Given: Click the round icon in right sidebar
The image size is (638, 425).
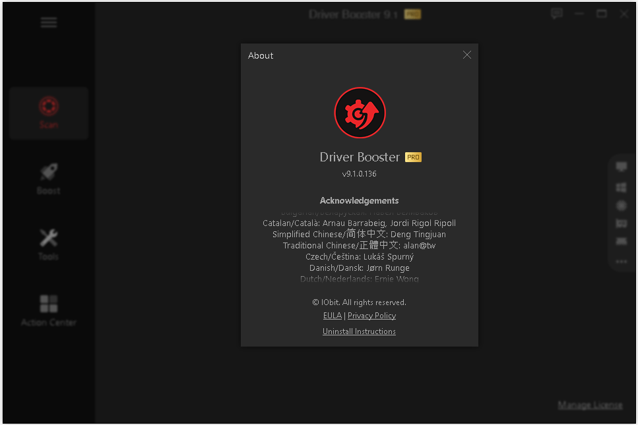Looking at the screenshot, I should click(x=622, y=206).
